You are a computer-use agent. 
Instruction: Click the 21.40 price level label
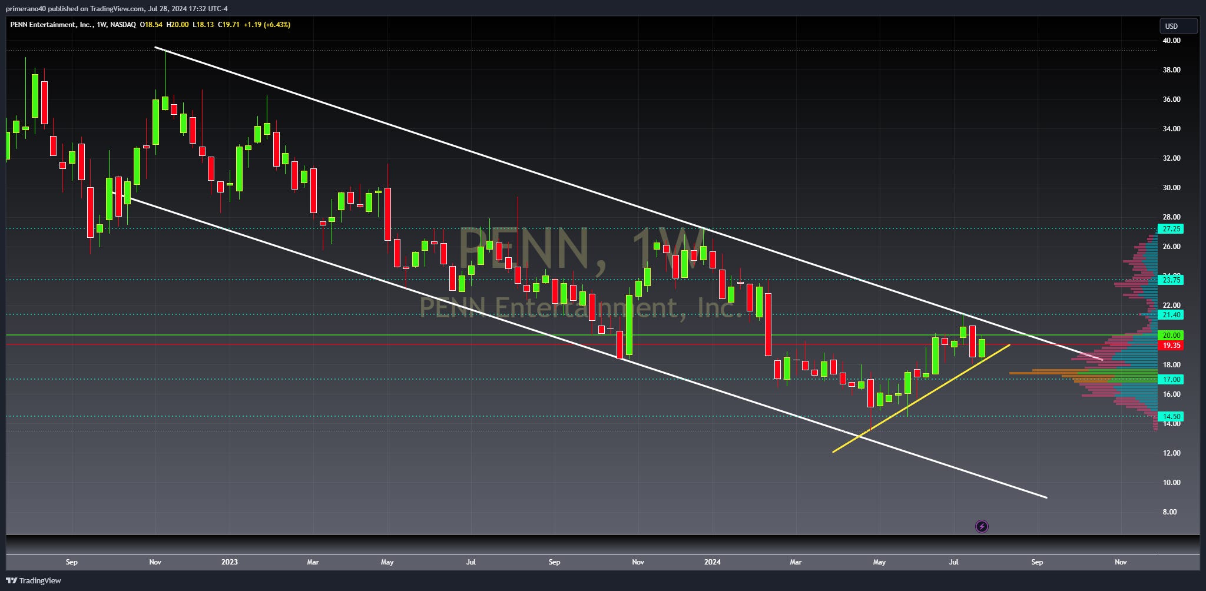click(1171, 315)
